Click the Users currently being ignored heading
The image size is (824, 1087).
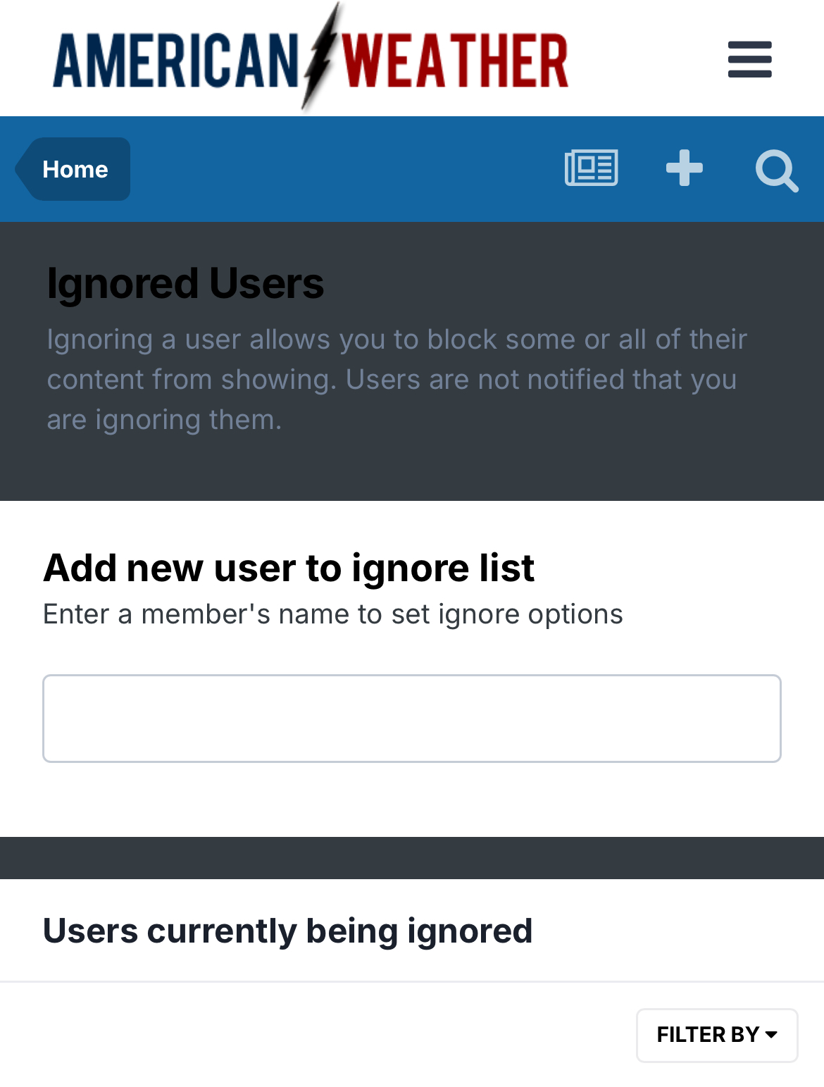click(x=287, y=931)
